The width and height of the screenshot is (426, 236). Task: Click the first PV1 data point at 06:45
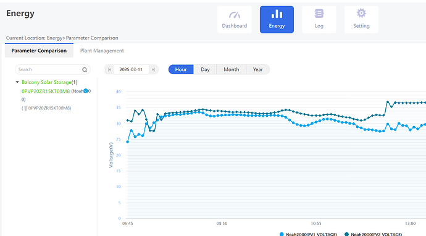128,142
